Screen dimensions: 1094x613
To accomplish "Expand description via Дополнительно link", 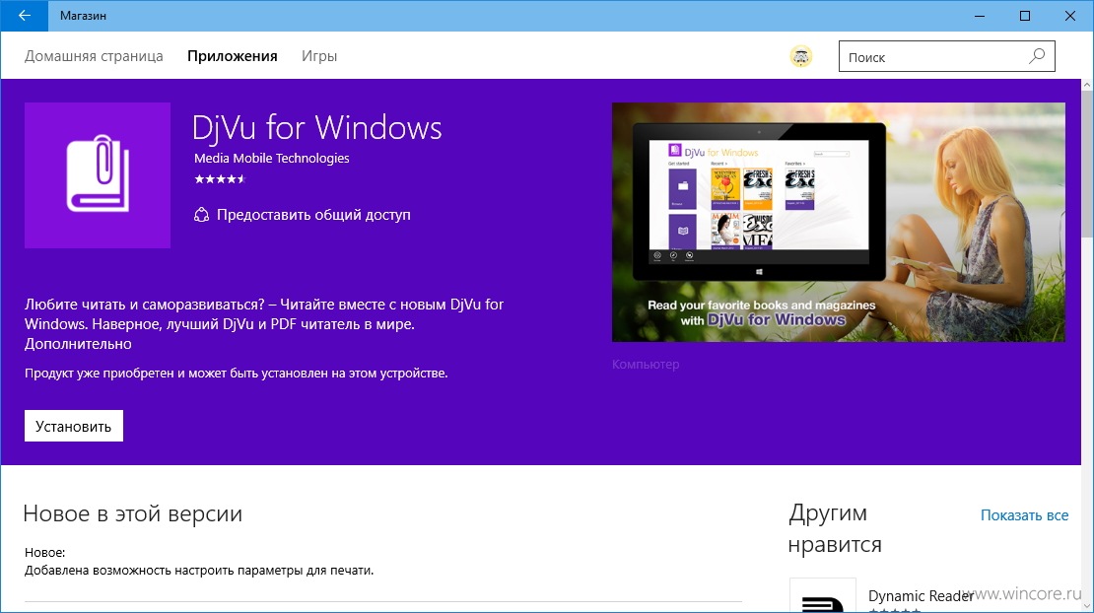I will point(78,344).
